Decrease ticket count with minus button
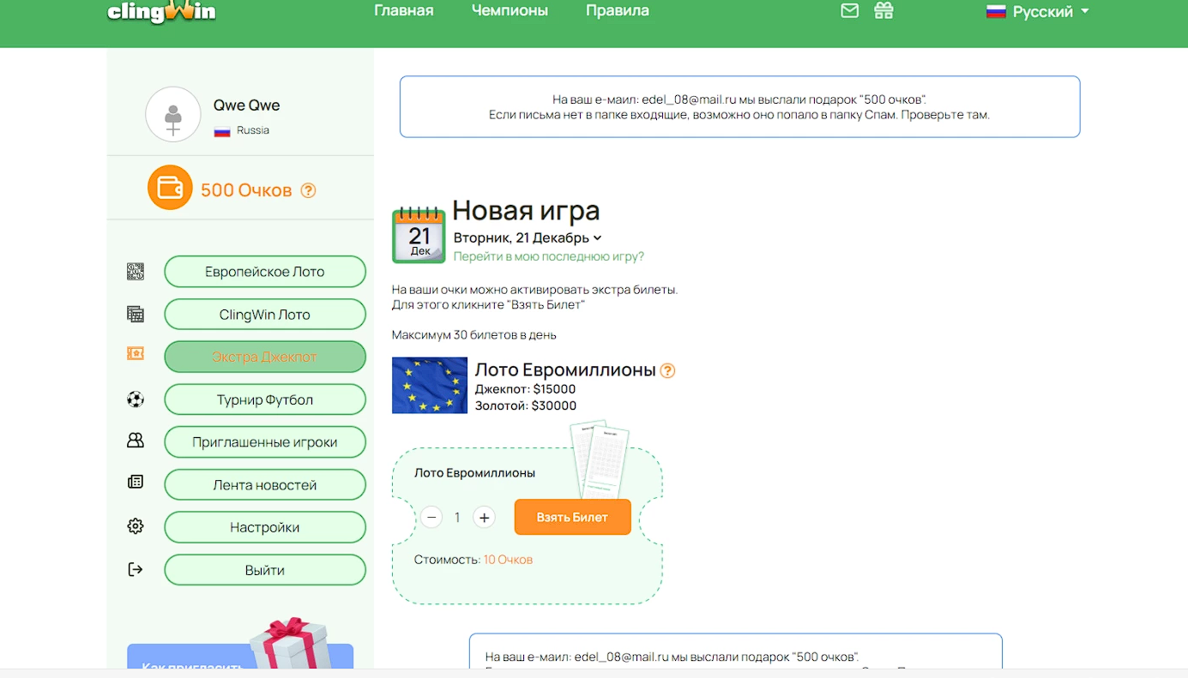Viewport: 1188px width, 678px height. (431, 518)
